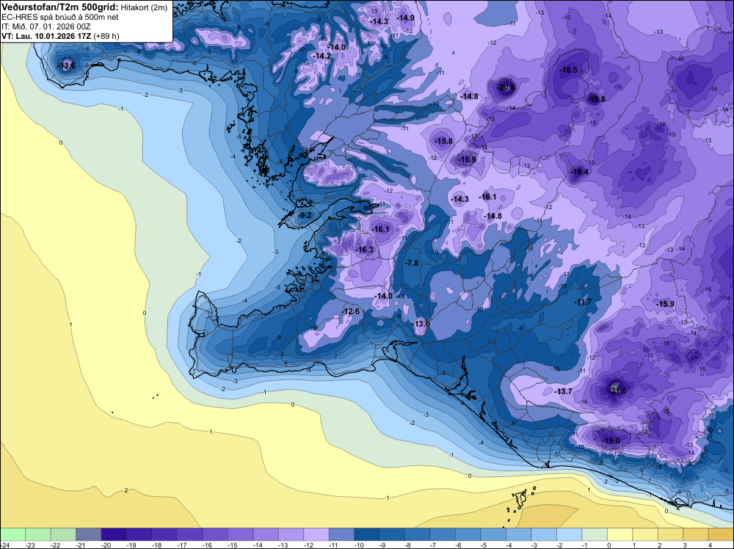Click the legend scale number 4
734x549 pixels.
click(710, 545)
